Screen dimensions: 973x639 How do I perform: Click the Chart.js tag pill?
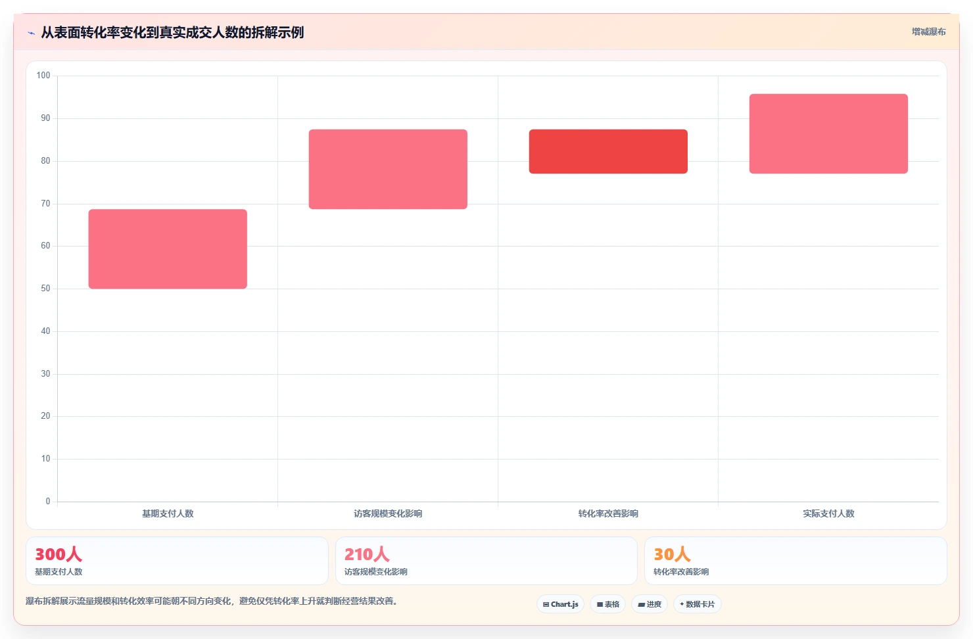pos(560,604)
